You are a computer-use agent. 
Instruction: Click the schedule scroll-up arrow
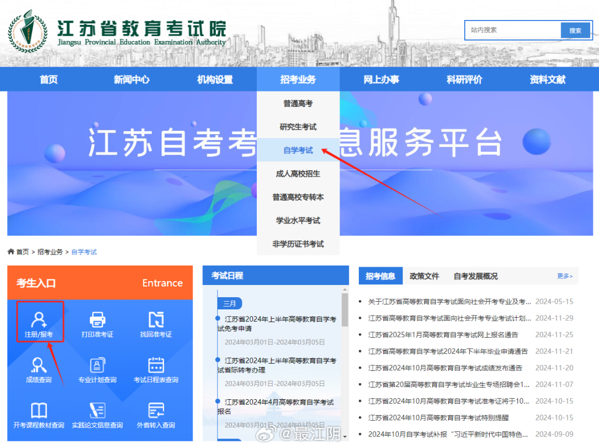click(345, 289)
